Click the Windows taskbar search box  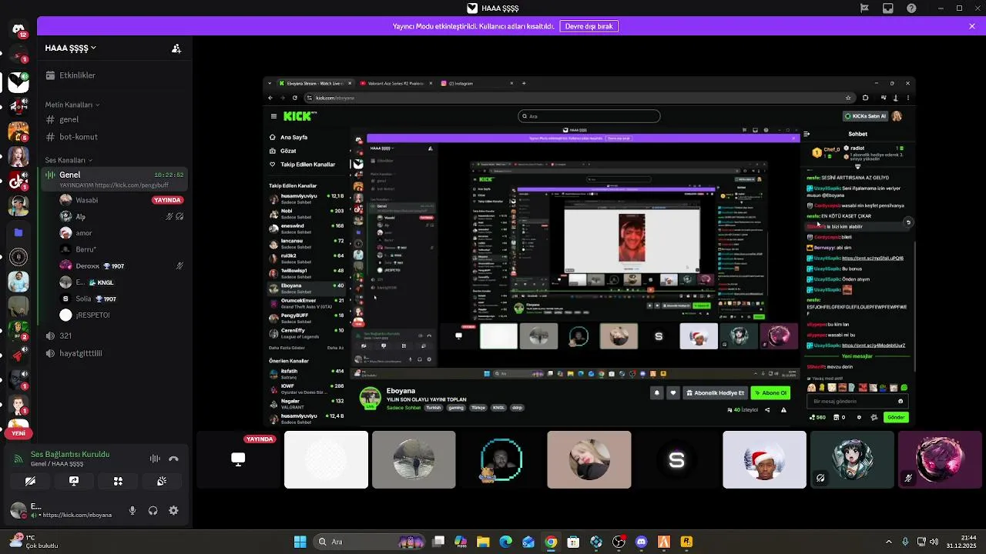[x=368, y=542]
